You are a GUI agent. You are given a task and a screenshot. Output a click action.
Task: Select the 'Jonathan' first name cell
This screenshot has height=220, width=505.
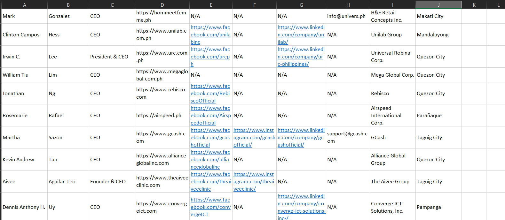(x=25, y=93)
